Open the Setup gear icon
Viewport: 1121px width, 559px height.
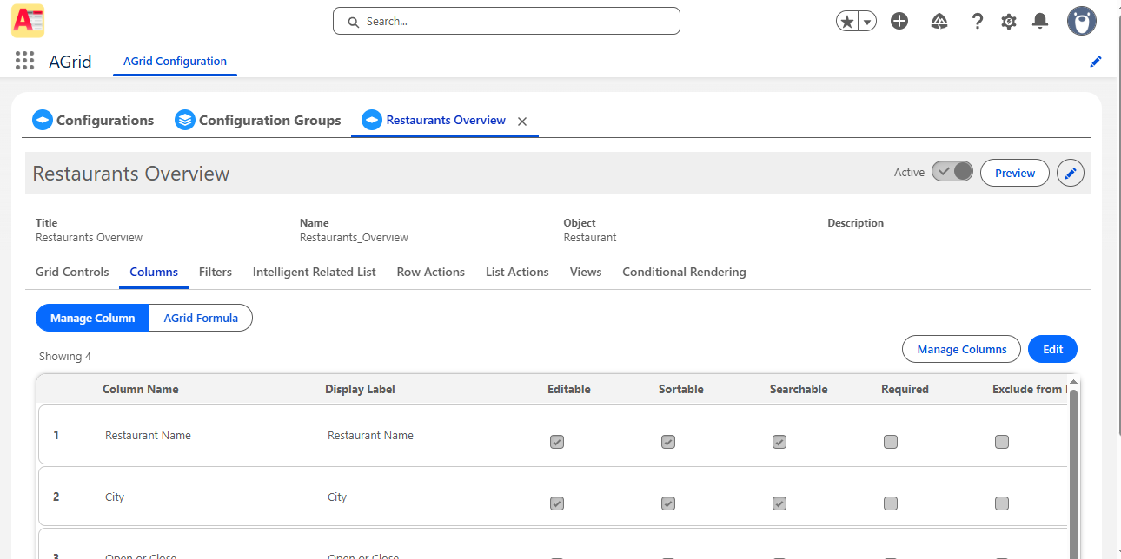[x=1009, y=22]
